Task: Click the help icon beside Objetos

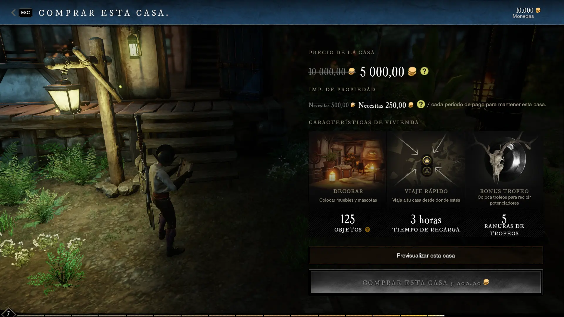Action: click(367, 230)
